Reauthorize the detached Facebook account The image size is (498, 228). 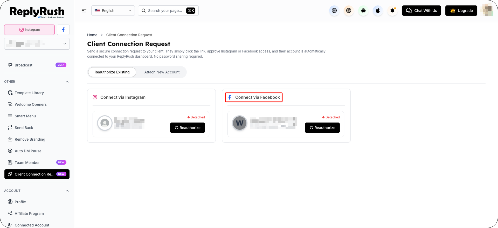point(322,128)
